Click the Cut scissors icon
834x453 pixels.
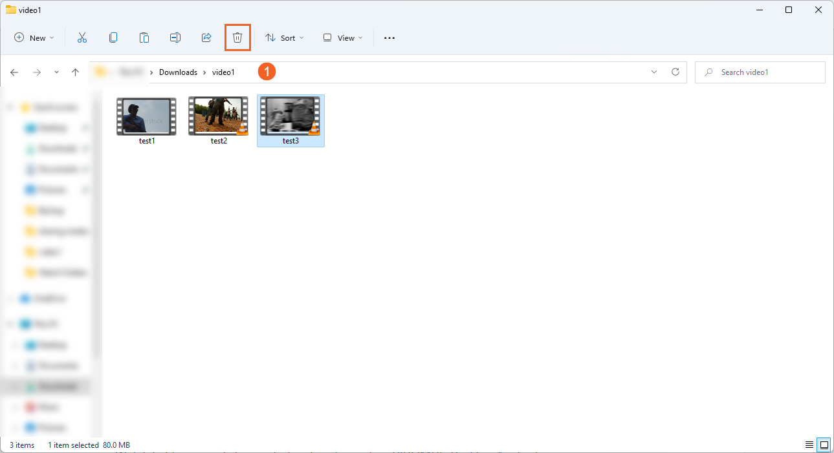pos(82,38)
